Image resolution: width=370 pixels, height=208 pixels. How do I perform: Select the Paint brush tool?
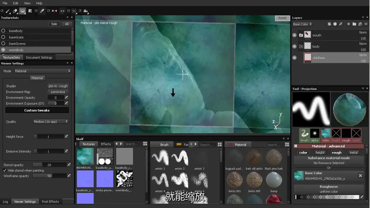point(8,11)
